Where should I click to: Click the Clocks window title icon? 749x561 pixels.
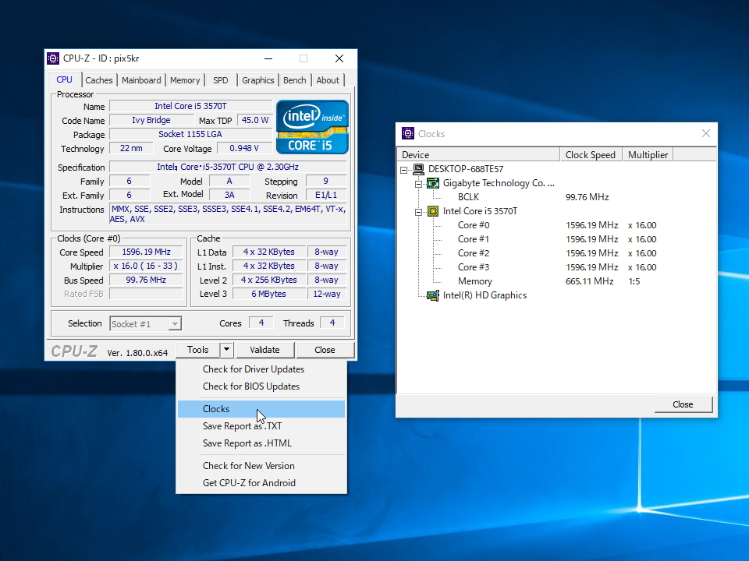[x=407, y=134]
